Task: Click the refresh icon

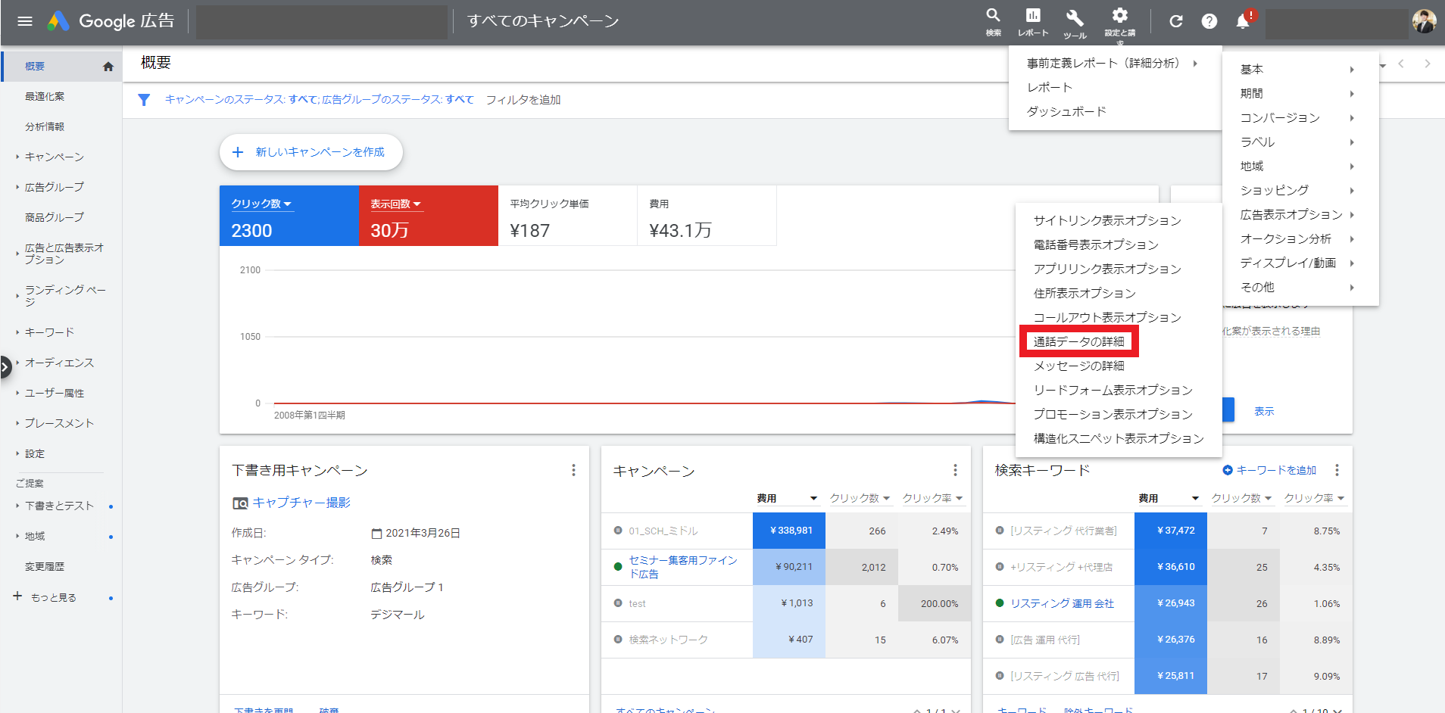Action: tap(1175, 21)
